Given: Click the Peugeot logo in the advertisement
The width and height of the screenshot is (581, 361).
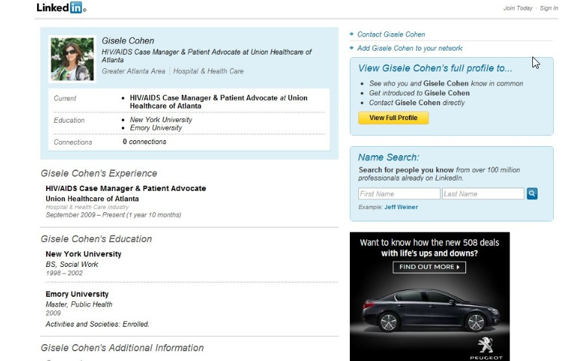Looking at the screenshot, I should (x=486, y=349).
